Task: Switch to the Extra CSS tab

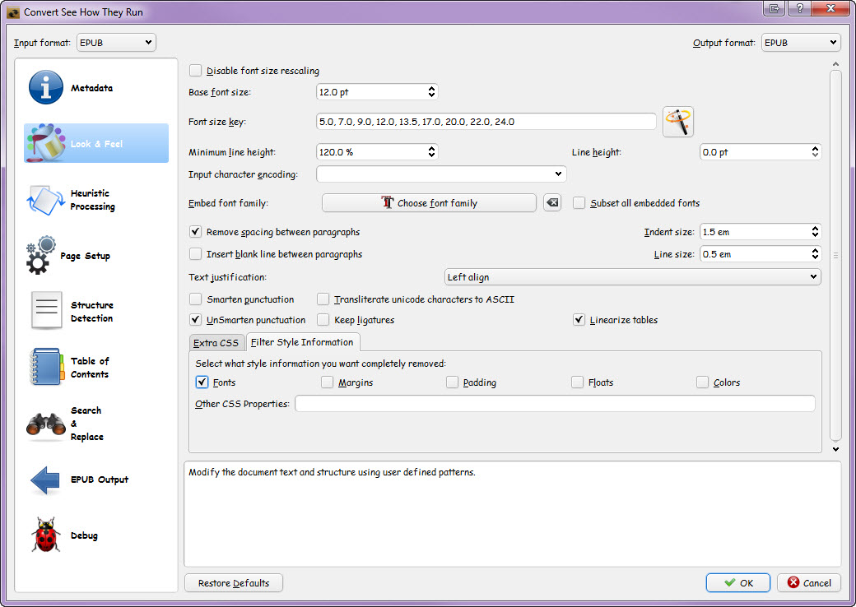Action: (x=216, y=342)
